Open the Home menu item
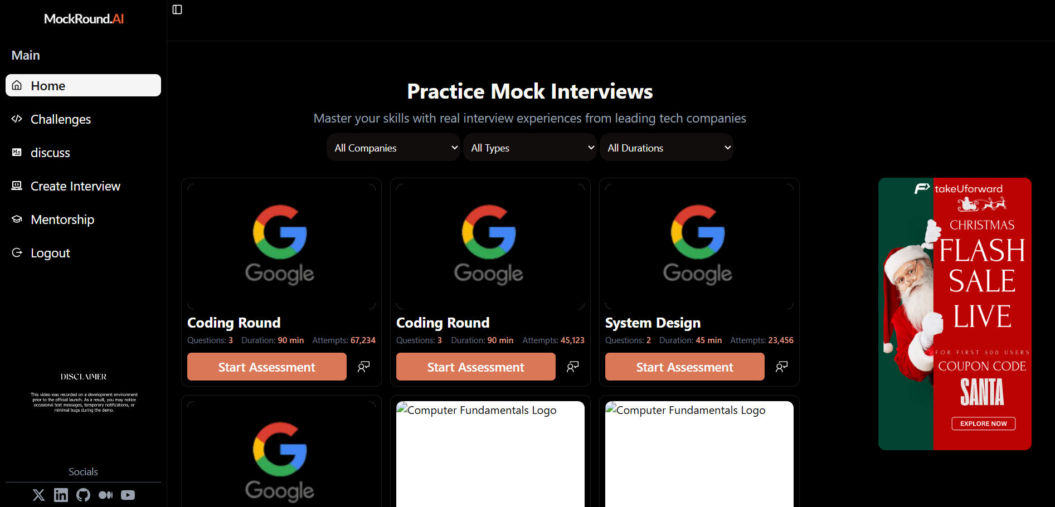This screenshot has width=1055, height=507. point(83,85)
